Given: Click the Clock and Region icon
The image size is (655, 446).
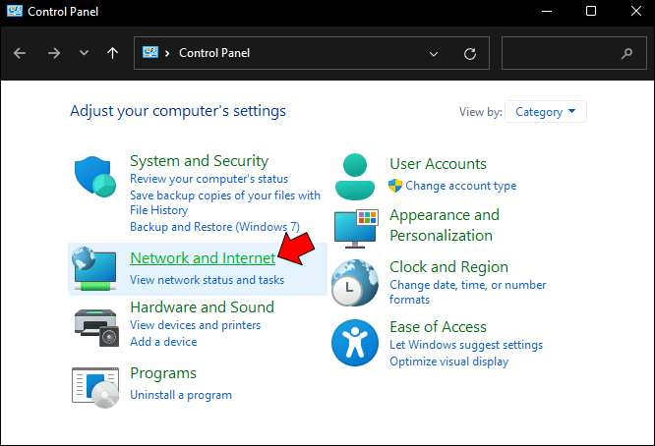Looking at the screenshot, I should coord(355,284).
